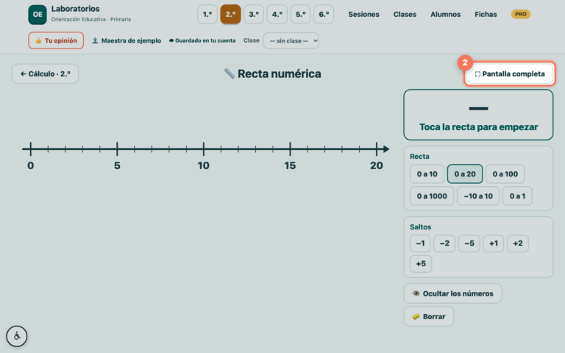The image size is (565, 353).
Task: Jump by −1
Action: point(420,243)
